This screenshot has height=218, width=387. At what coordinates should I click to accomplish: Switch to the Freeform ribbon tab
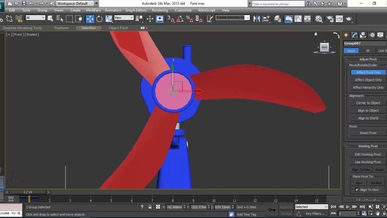(x=62, y=28)
